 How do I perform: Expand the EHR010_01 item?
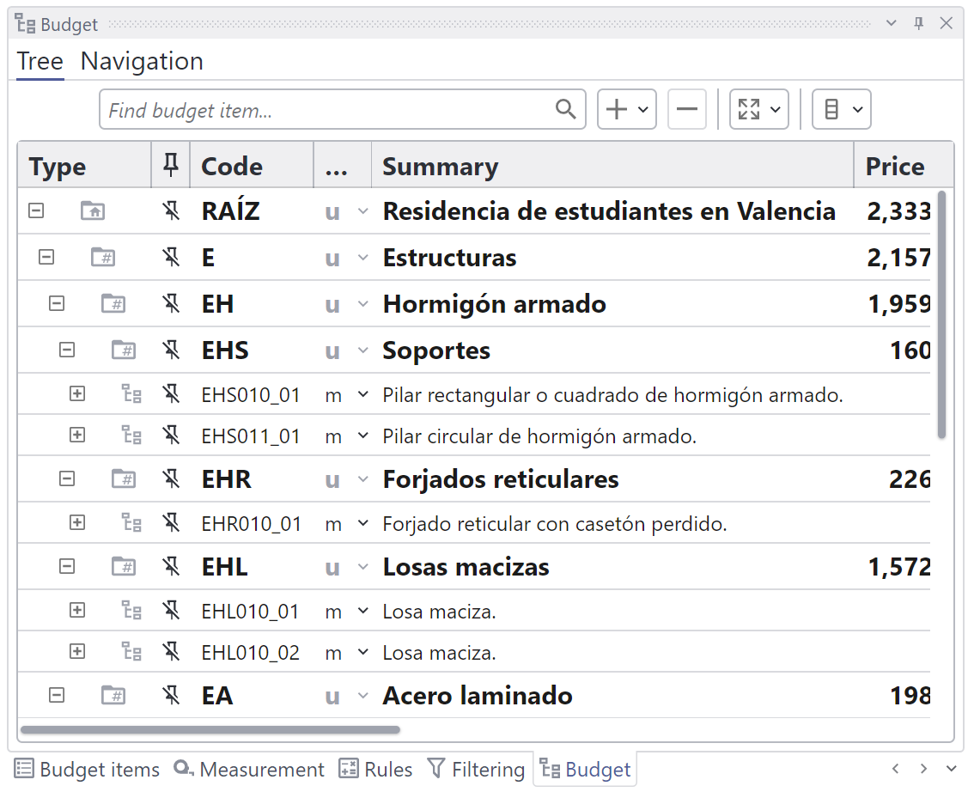(x=77, y=523)
